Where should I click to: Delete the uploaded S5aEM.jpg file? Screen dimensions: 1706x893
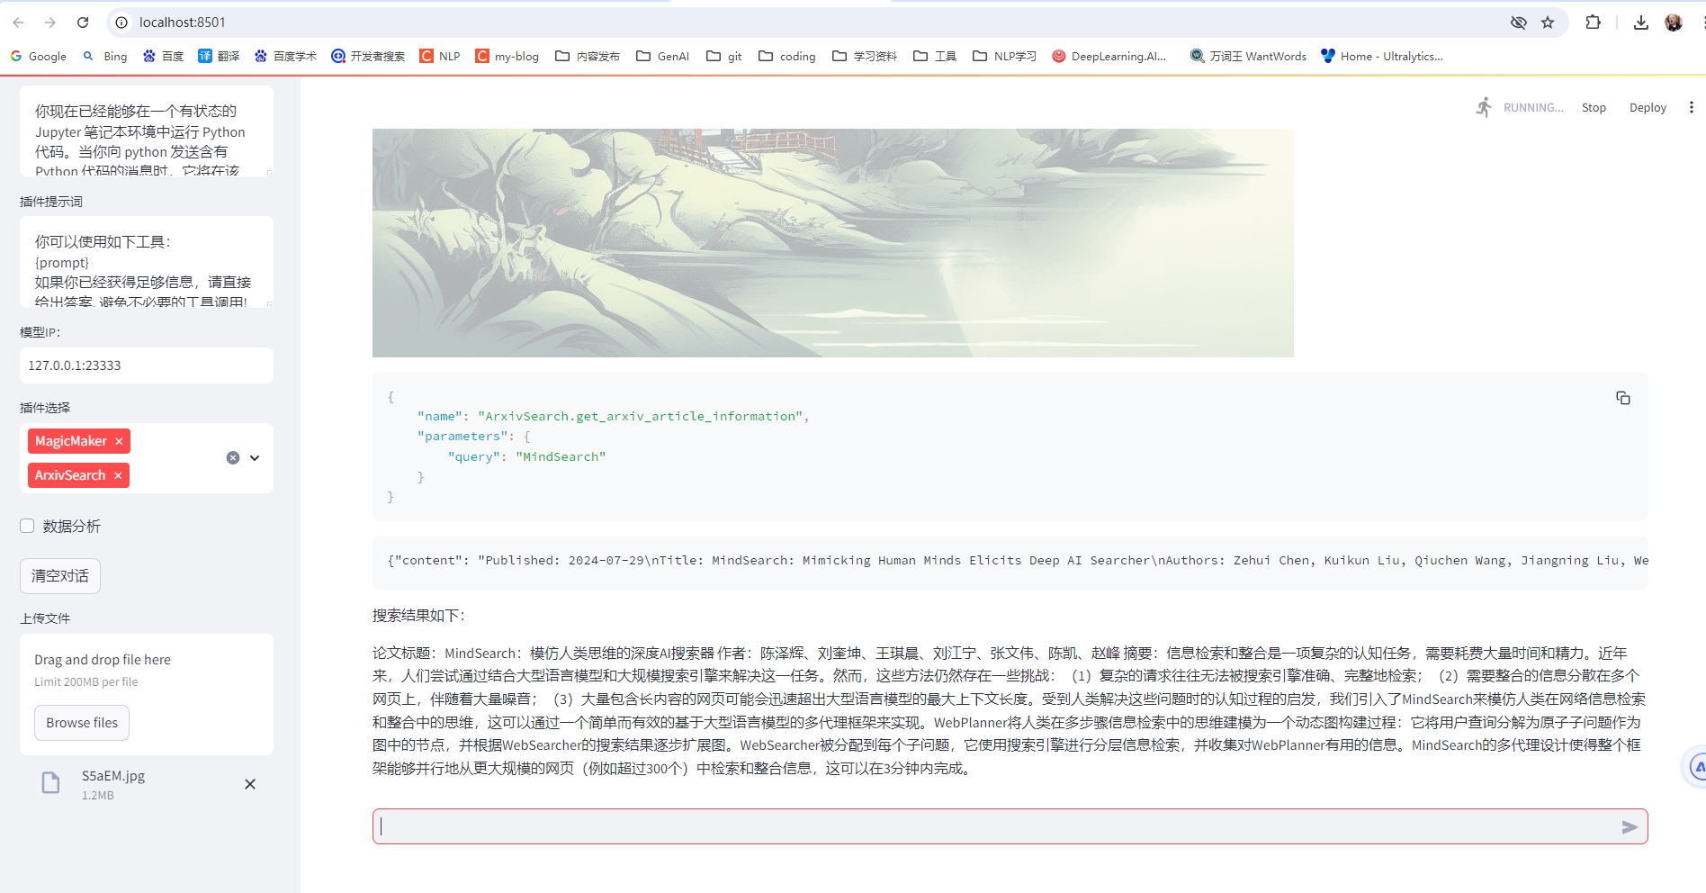point(250,784)
